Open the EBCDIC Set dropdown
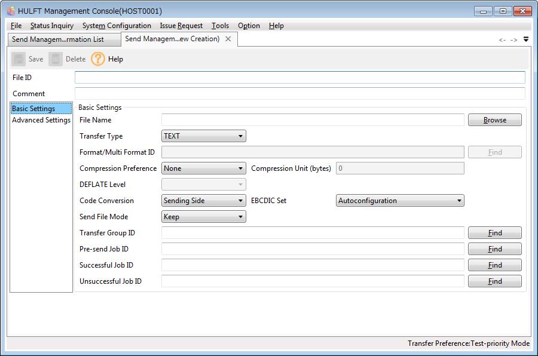Viewport: 538px width, 356px height. coord(400,201)
